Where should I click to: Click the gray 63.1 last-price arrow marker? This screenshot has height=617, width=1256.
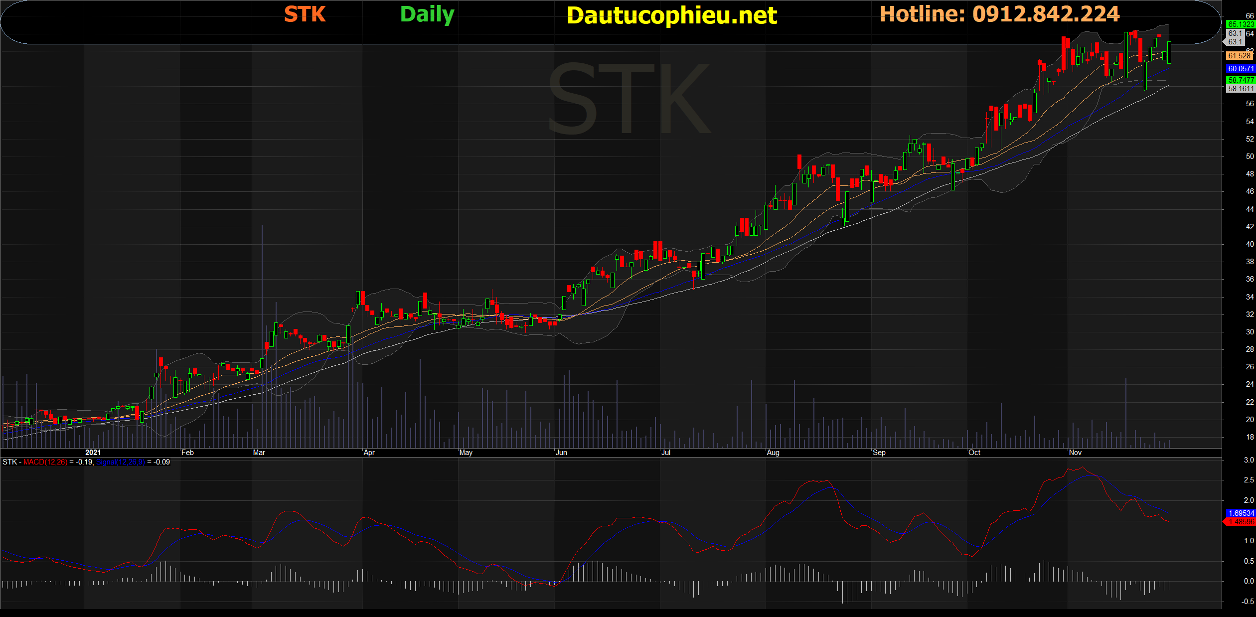point(1234,42)
